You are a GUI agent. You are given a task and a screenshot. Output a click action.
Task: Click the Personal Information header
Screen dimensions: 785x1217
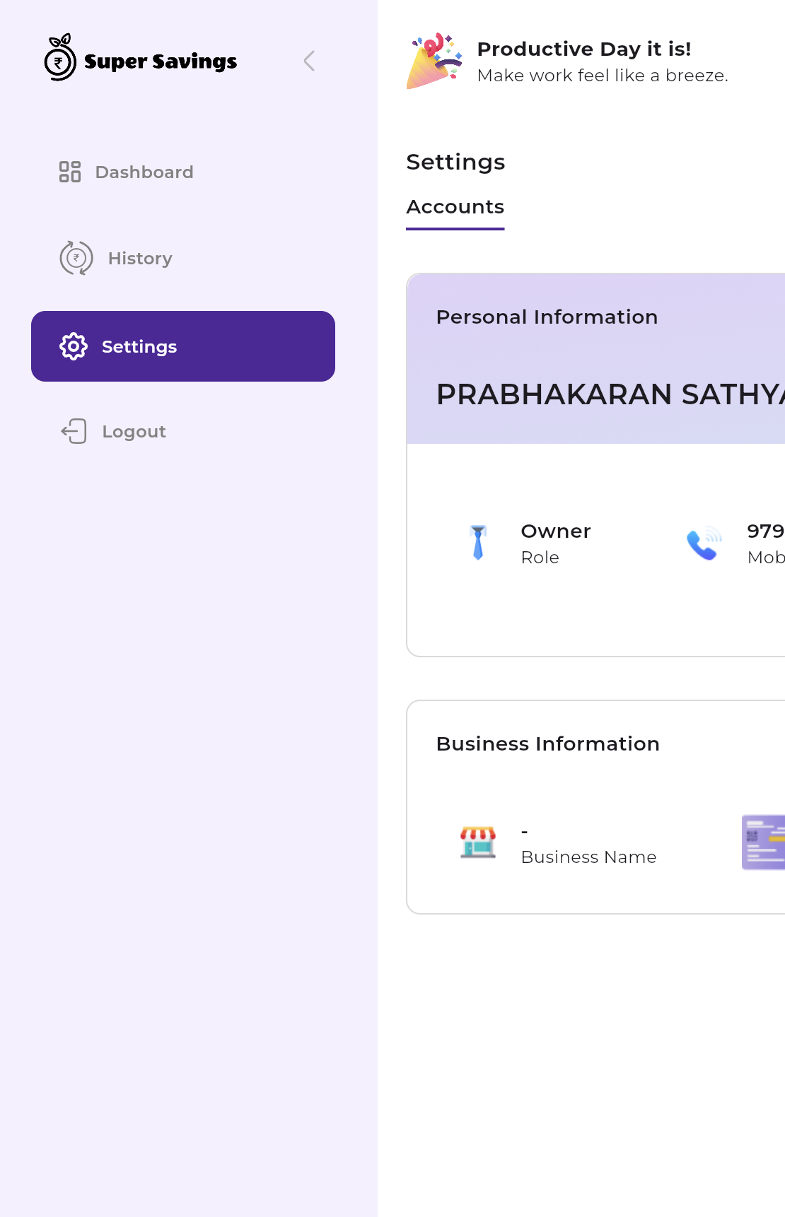547,317
